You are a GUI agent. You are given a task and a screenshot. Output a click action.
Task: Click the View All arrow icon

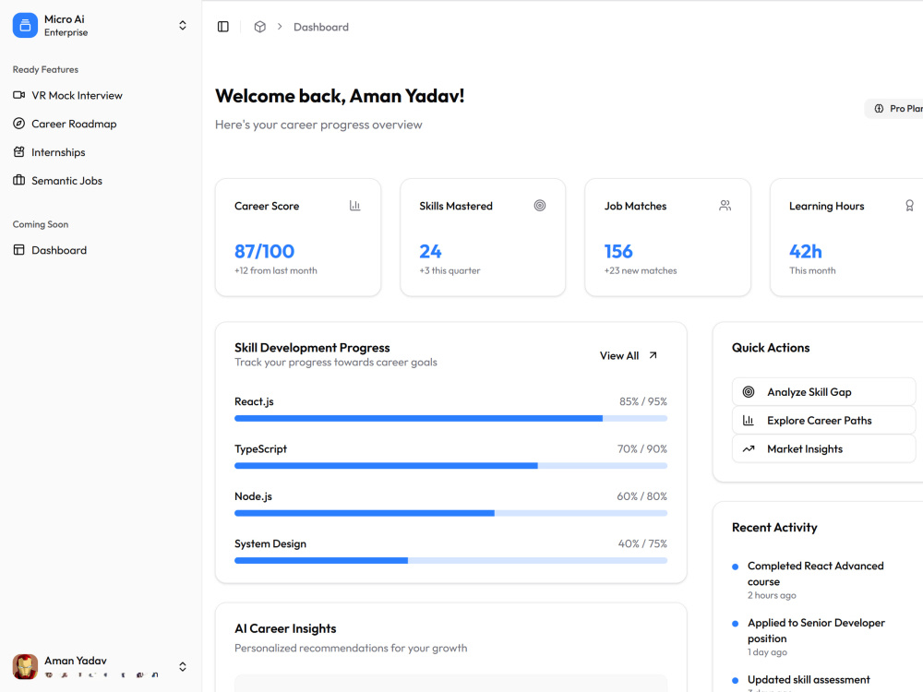pos(653,355)
